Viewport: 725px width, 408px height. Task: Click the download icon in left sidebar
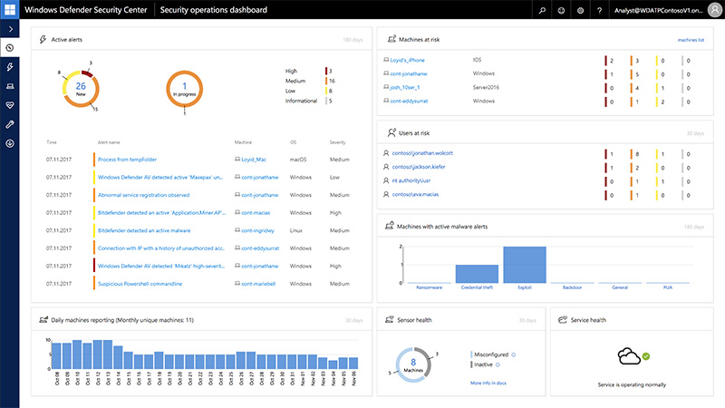point(9,142)
